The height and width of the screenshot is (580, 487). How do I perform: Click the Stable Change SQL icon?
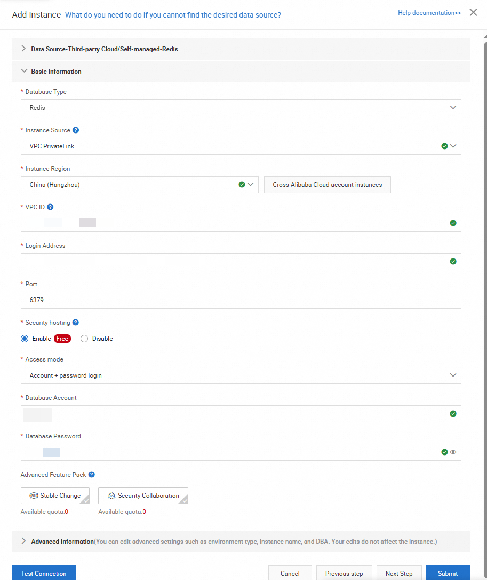click(x=34, y=496)
